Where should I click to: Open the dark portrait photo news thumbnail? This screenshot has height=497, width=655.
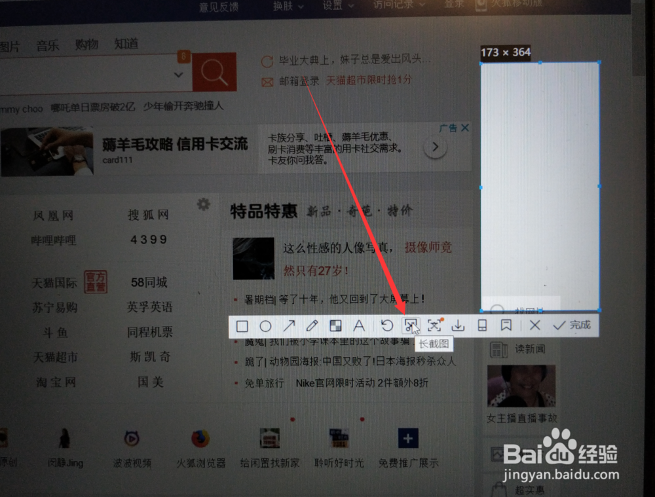(x=253, y=259)
